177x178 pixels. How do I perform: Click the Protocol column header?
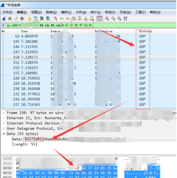145,31
